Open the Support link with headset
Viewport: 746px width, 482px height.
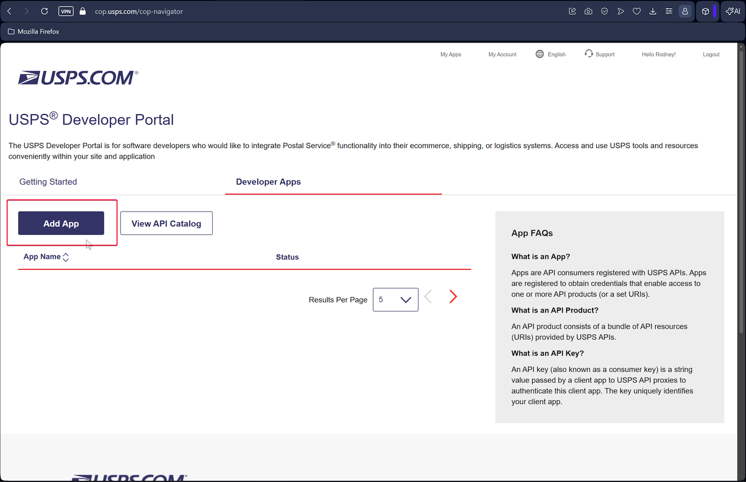[x=600, y=54]
